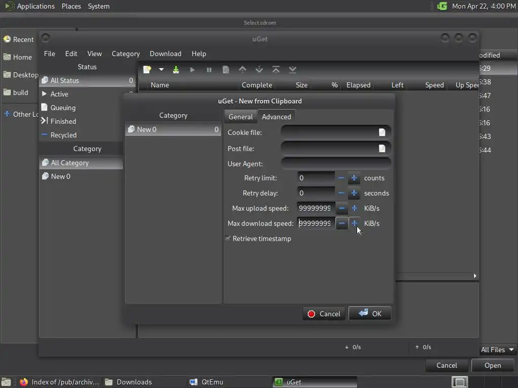518x388 pixels.
Task: Open the Category menu in uGet
Action: point(125,54)
